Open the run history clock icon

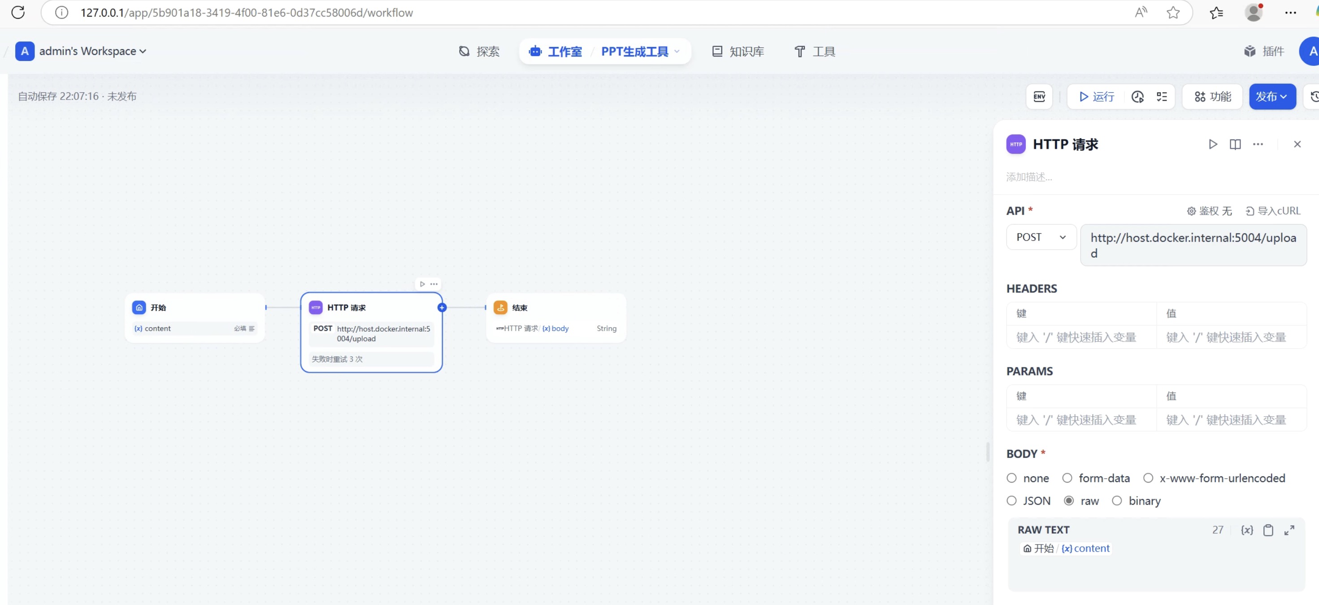[x=1137, y=97]
